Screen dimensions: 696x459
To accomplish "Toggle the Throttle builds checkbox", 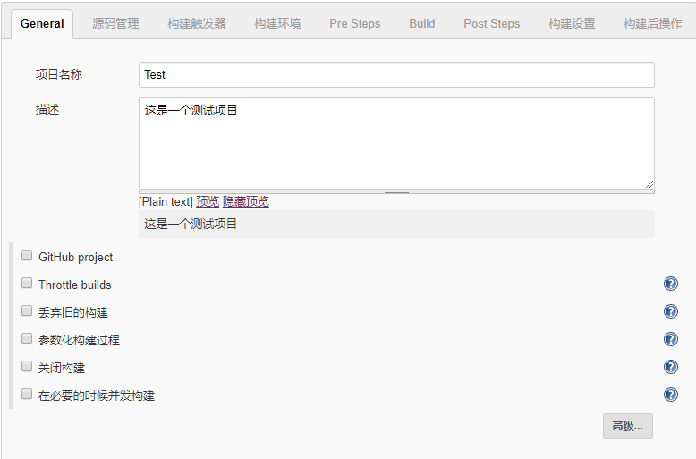I will (x=27, y=284).
